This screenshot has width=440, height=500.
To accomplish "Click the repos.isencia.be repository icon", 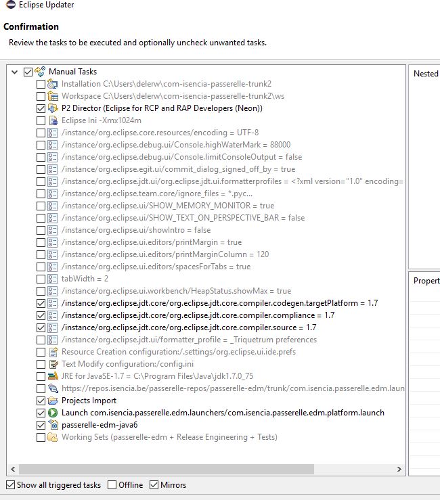I will click(x=53, y=388).
